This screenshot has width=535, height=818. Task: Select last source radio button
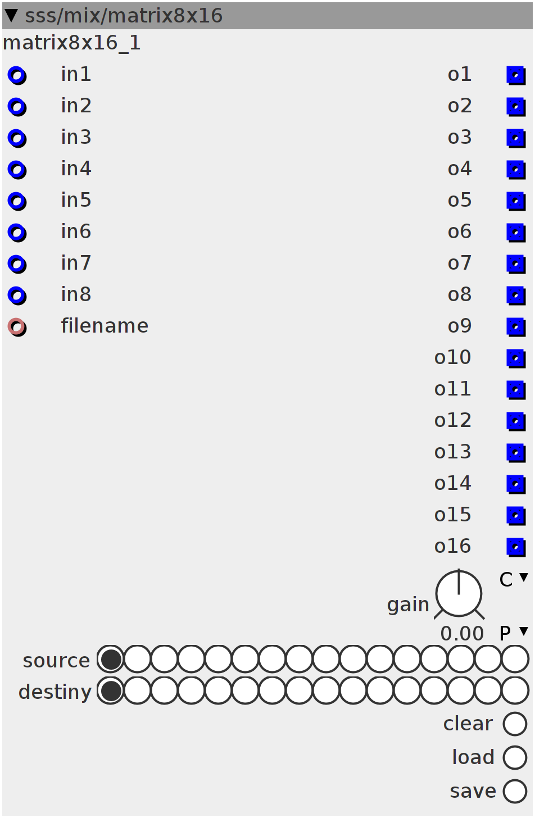pyautogui.click(x=515, y=659)
